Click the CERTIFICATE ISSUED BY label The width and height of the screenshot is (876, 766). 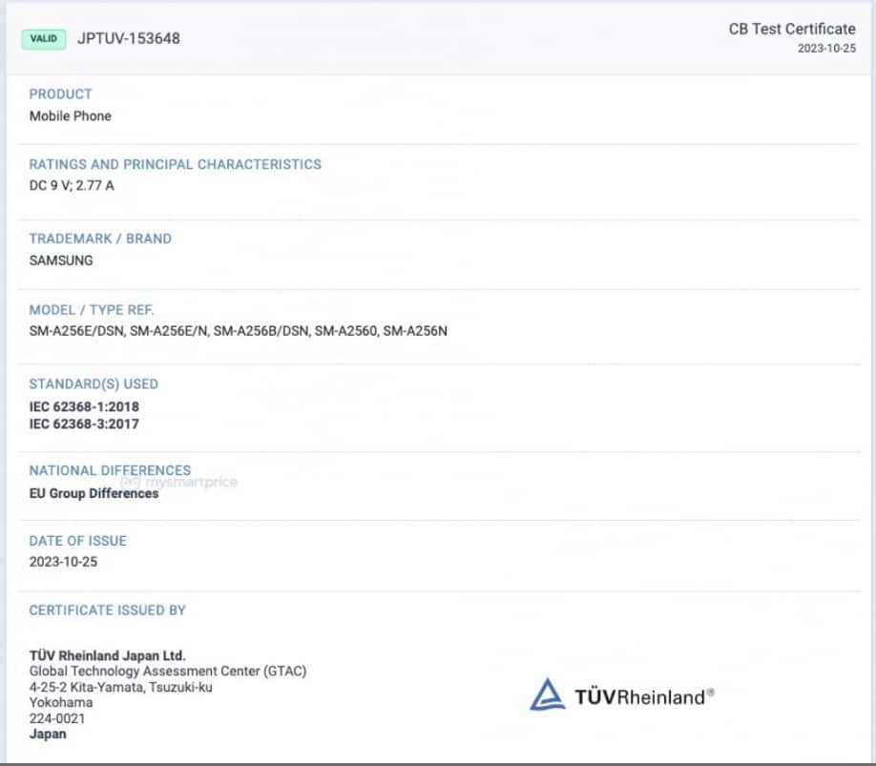pyautogui.click(x=107, y=611)
